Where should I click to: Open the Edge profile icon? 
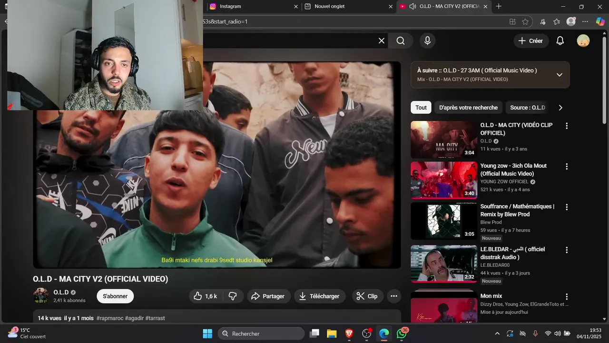click(571, 21)
